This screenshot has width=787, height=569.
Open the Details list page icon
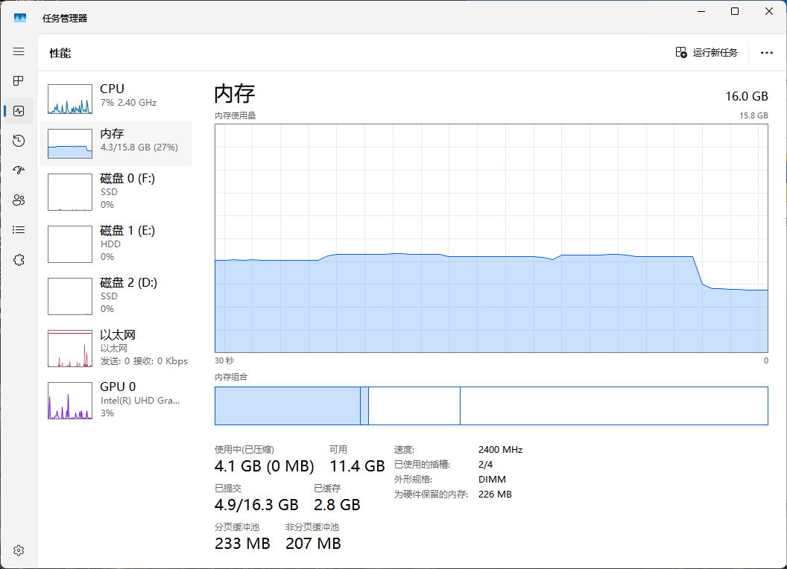pyautogui.click(x=19, y=230)
